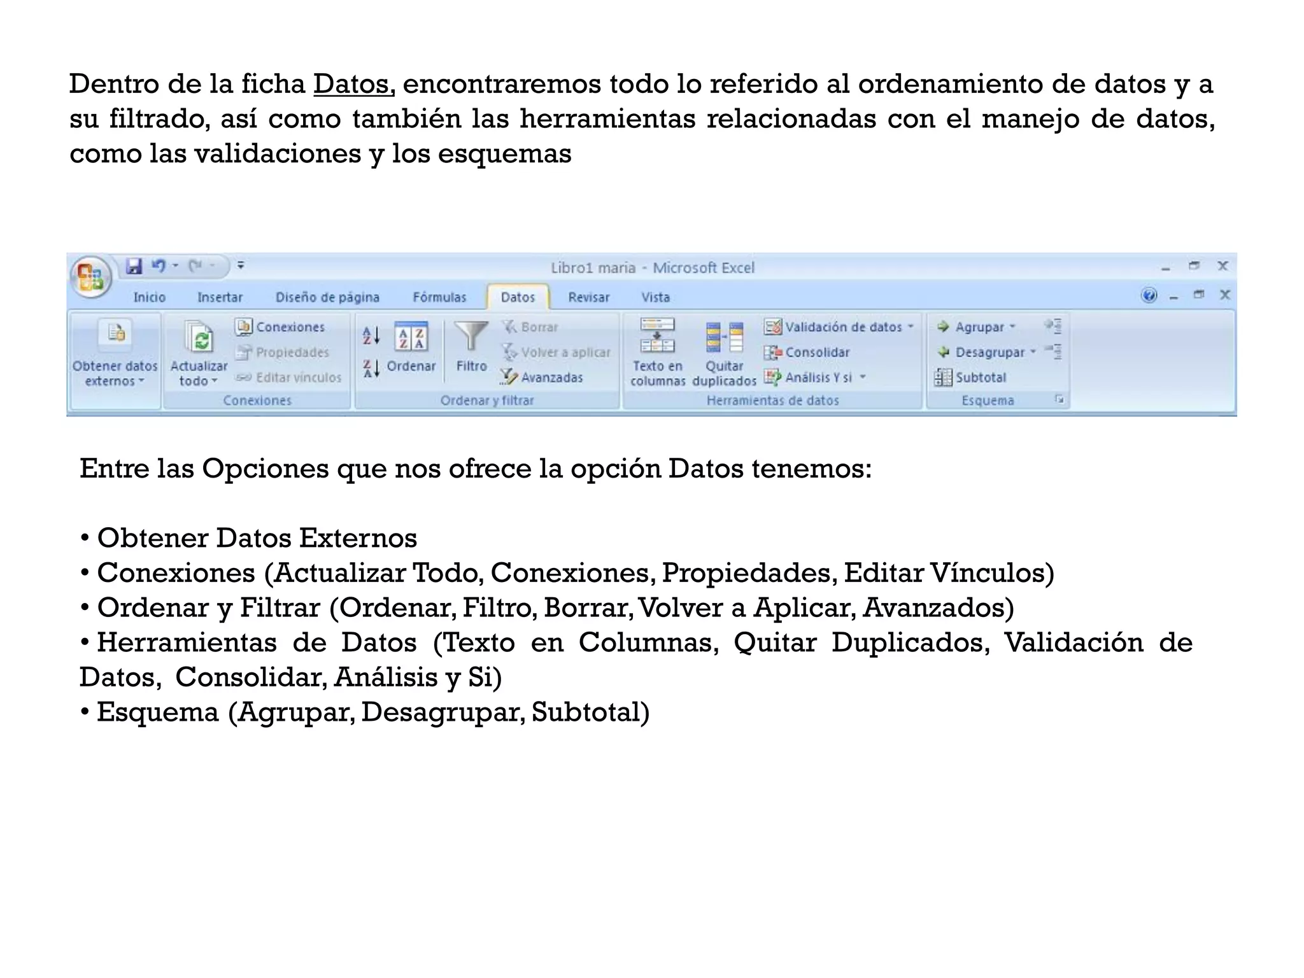This screenshot has height=978, width=1304.
Task: Click the Agrupar command
Action: 971,327
